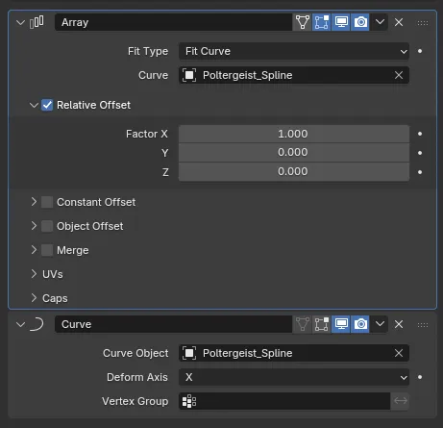The image size is (443, 428).
Task: Remove the Array modifier
Action: click(x=399, y=22)
